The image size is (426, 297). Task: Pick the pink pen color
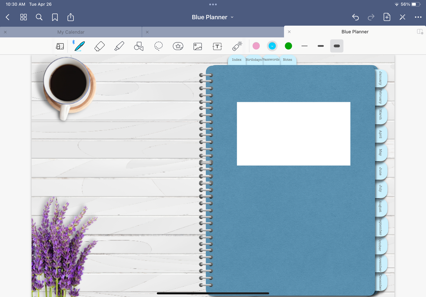[x=256, y=46]
